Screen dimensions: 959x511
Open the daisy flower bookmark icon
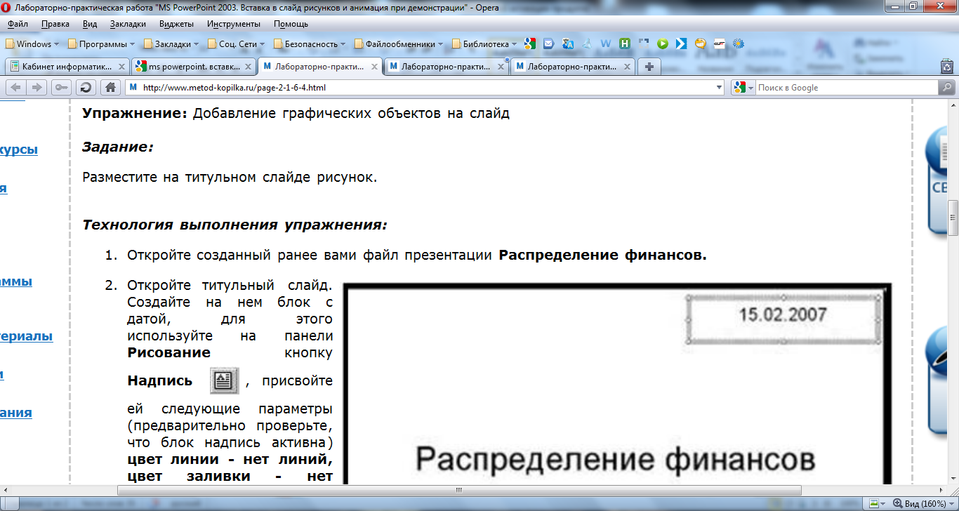coord(738,44)
